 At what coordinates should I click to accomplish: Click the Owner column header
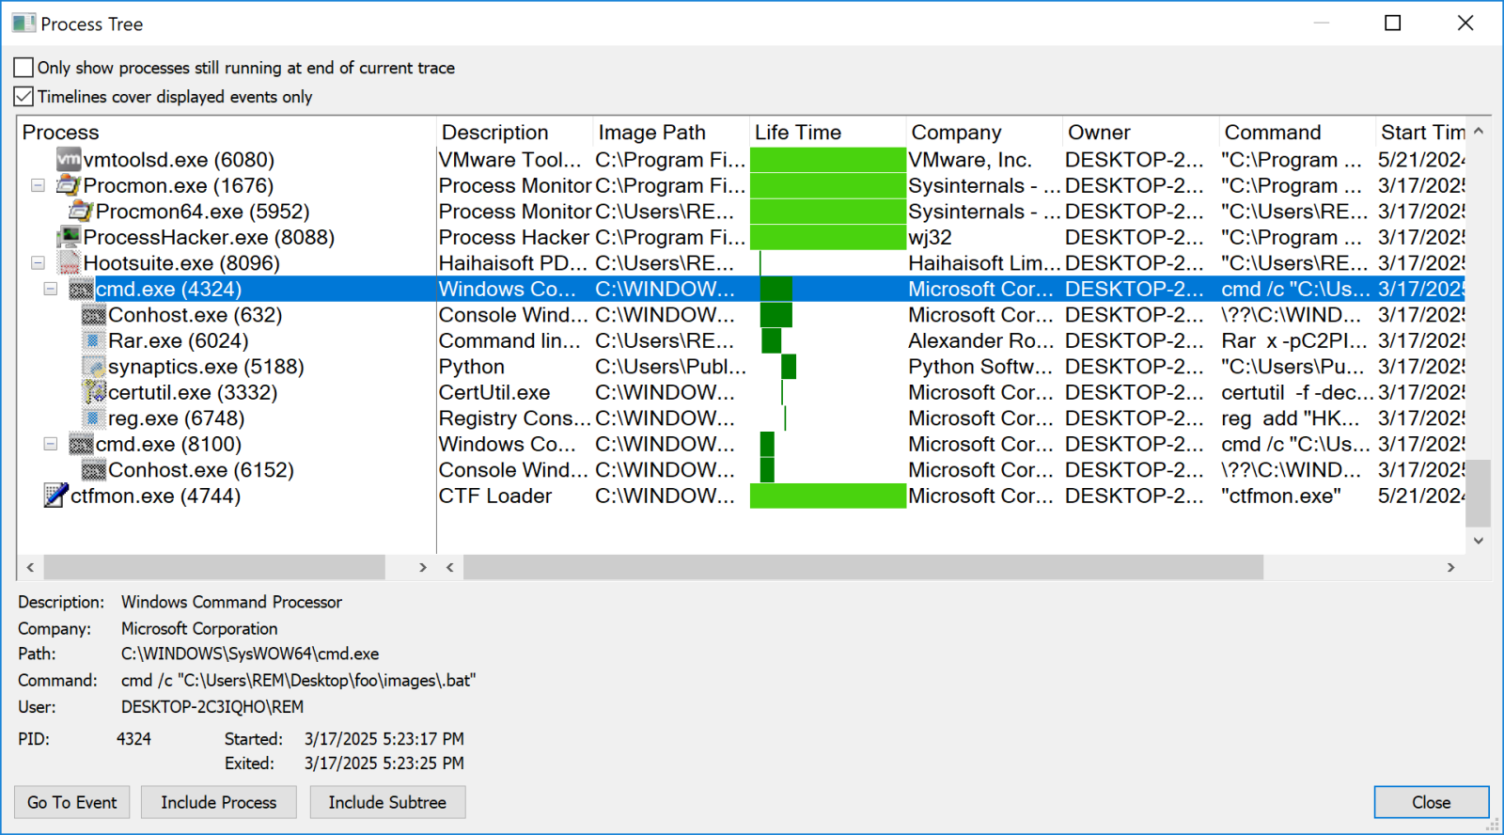click(1141, 132)
